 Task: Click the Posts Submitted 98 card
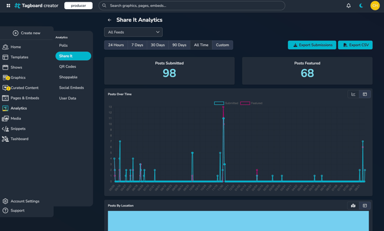170,71
